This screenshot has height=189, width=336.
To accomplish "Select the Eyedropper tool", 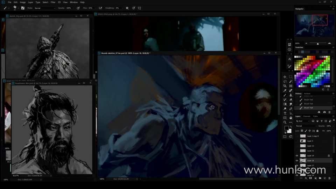I will (x=285, y=91).
